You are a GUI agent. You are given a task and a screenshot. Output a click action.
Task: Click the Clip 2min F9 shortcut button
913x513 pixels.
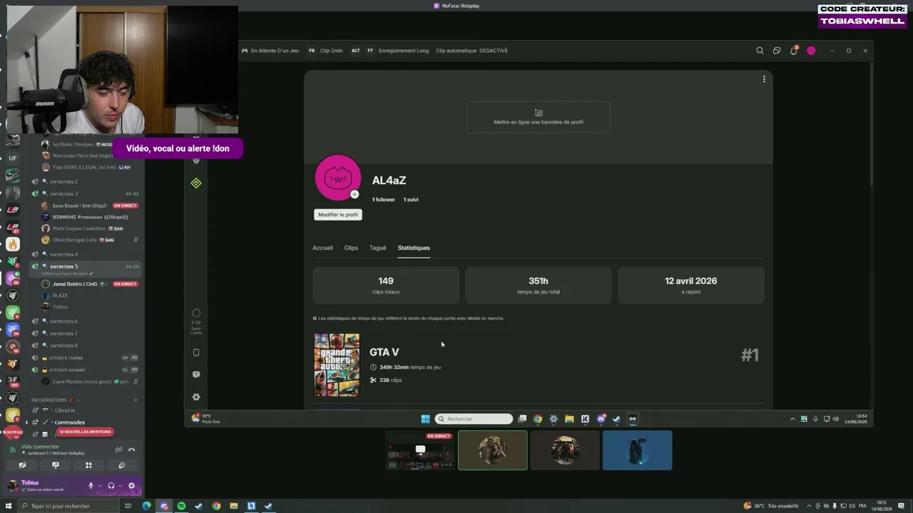point(326,51)
